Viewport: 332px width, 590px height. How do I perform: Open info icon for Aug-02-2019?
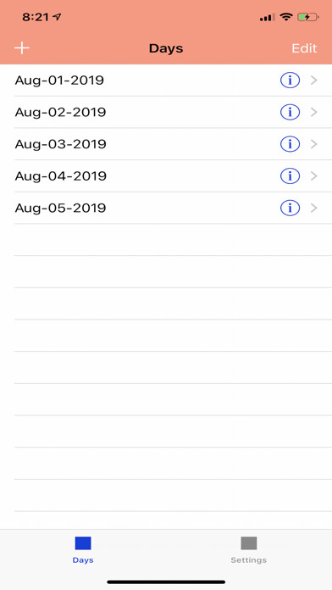[x=290, y=112]
